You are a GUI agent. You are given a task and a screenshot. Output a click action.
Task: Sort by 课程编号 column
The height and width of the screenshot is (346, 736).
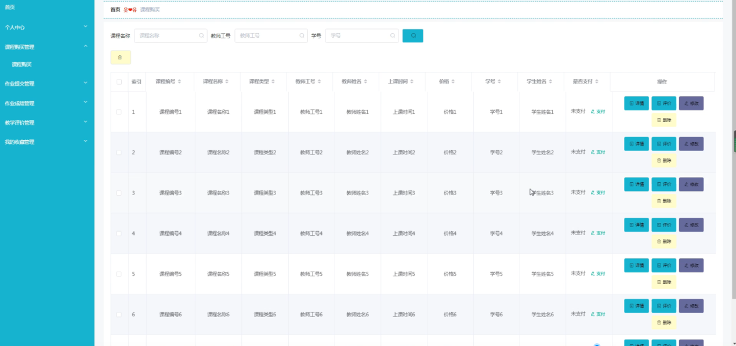point(180,82)
